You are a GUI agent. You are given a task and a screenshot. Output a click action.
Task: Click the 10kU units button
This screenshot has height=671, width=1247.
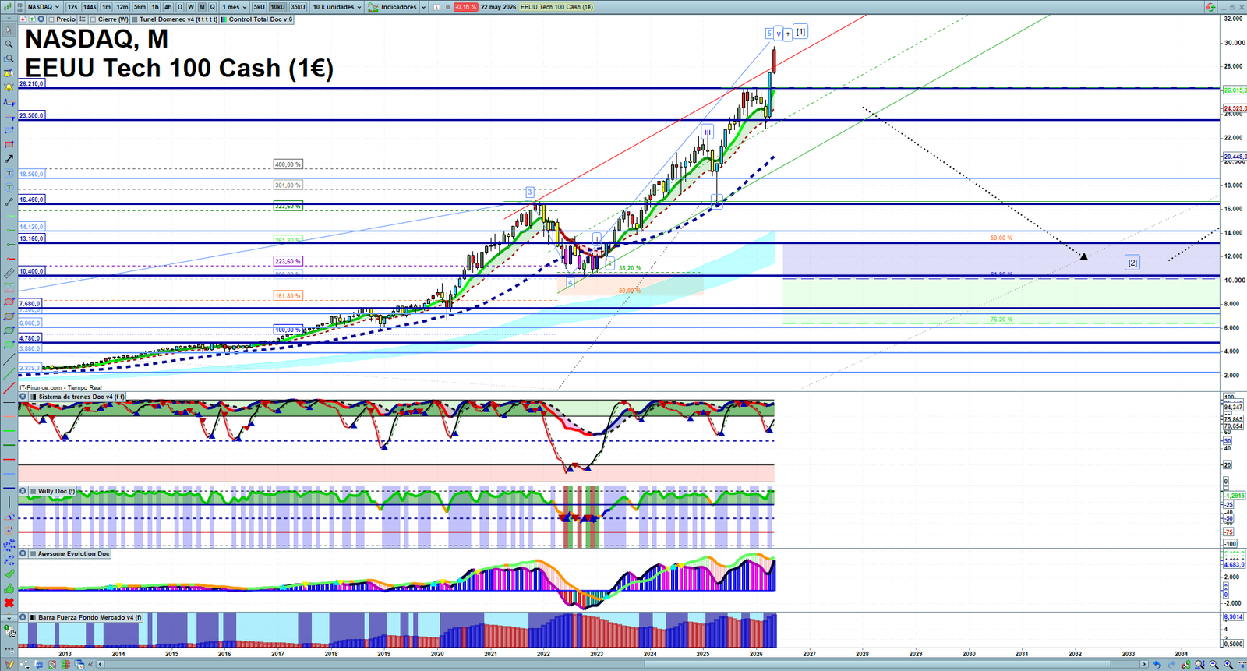tap(277, 7)
